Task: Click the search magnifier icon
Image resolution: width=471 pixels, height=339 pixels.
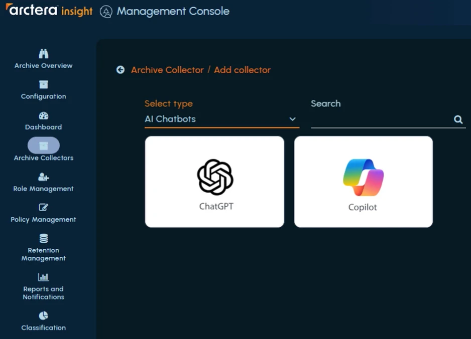Action: [458, 119]
